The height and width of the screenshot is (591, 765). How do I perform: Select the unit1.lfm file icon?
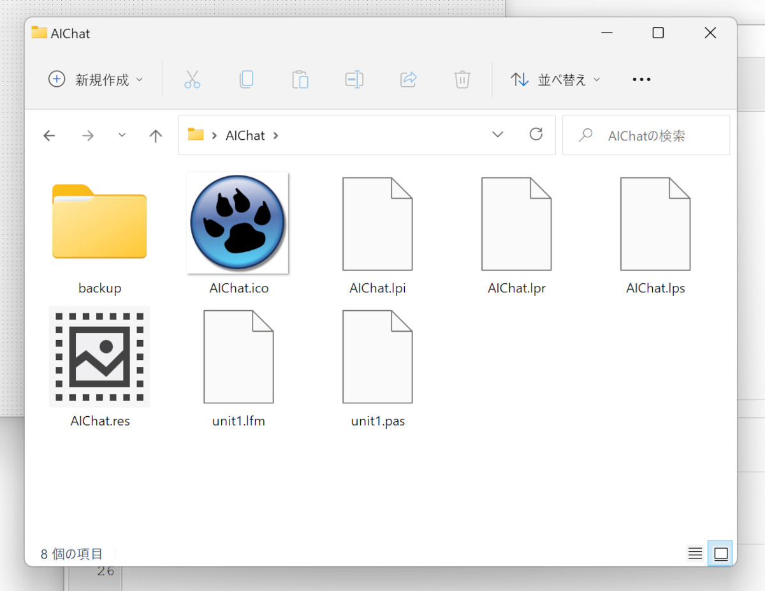tap(238, 357)
